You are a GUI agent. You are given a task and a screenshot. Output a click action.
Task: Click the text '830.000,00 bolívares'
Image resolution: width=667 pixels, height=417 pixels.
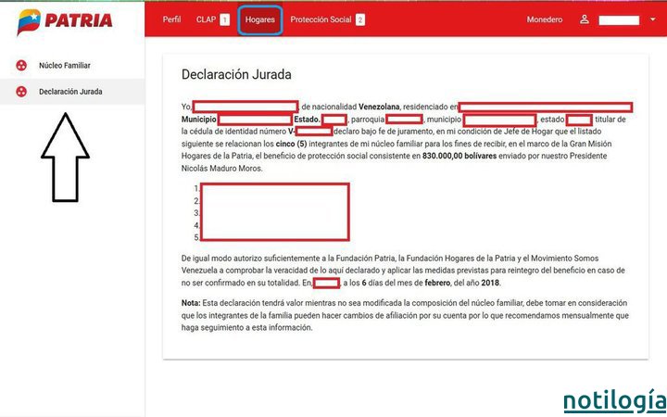pos(459,157)
